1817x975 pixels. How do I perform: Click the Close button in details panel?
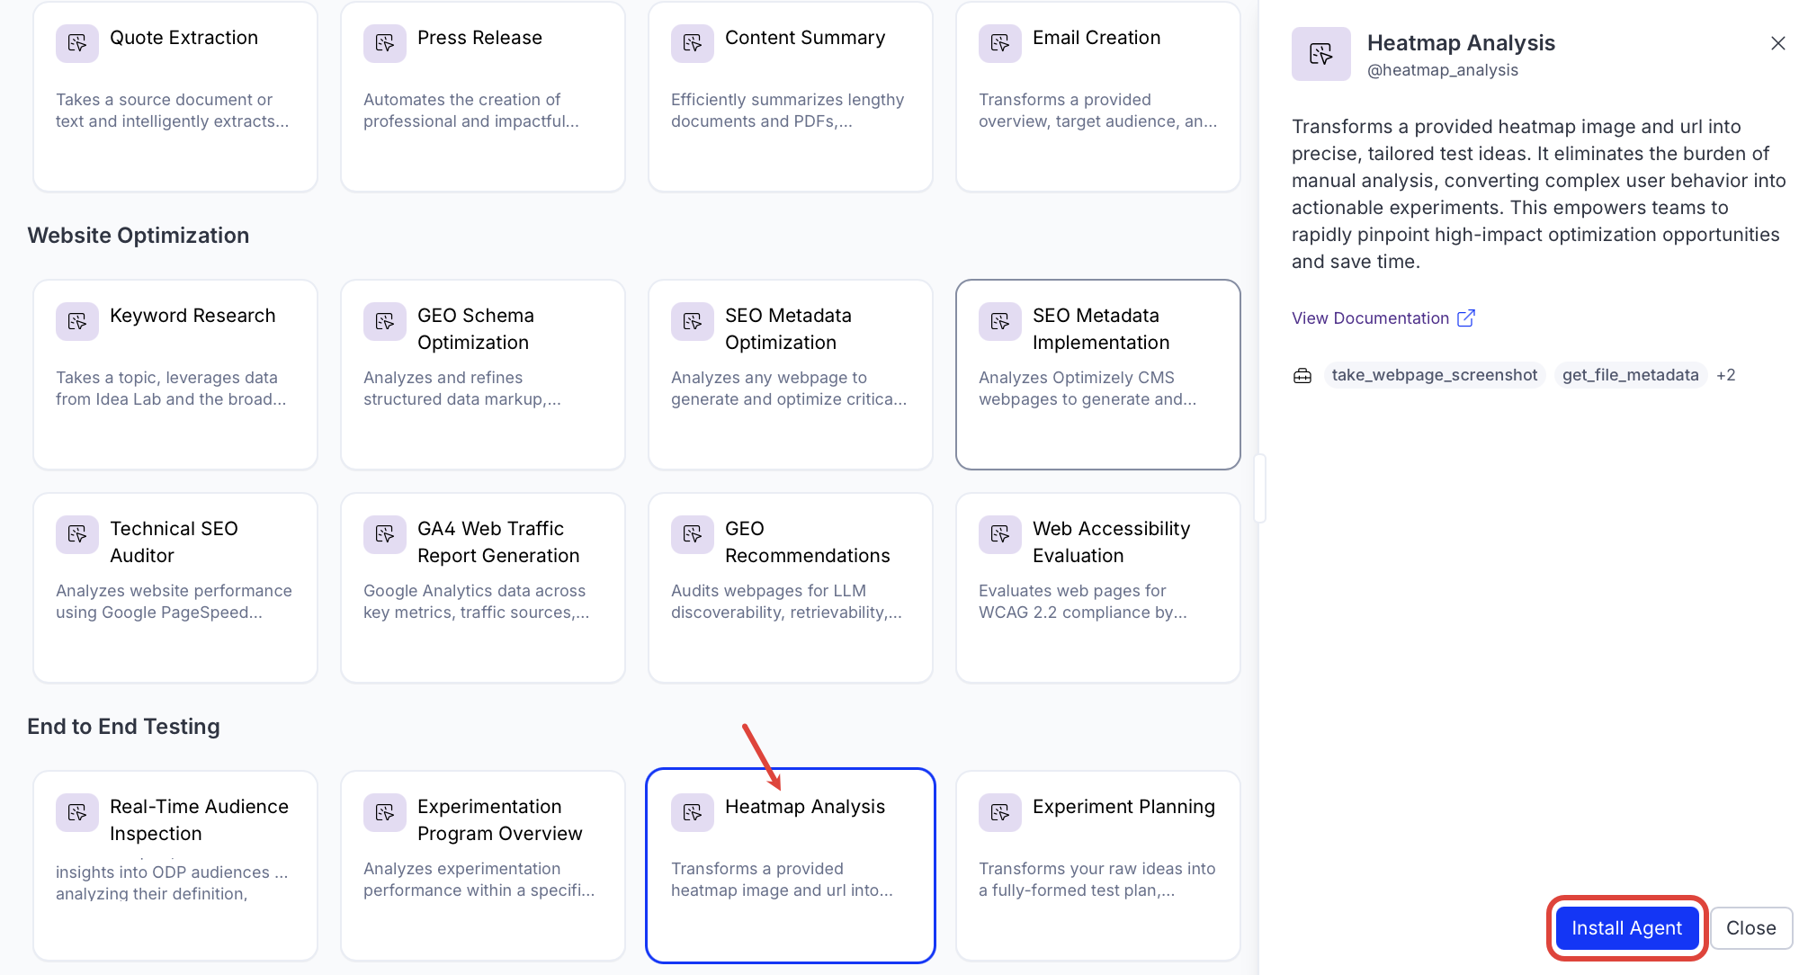click(1750, 928)
